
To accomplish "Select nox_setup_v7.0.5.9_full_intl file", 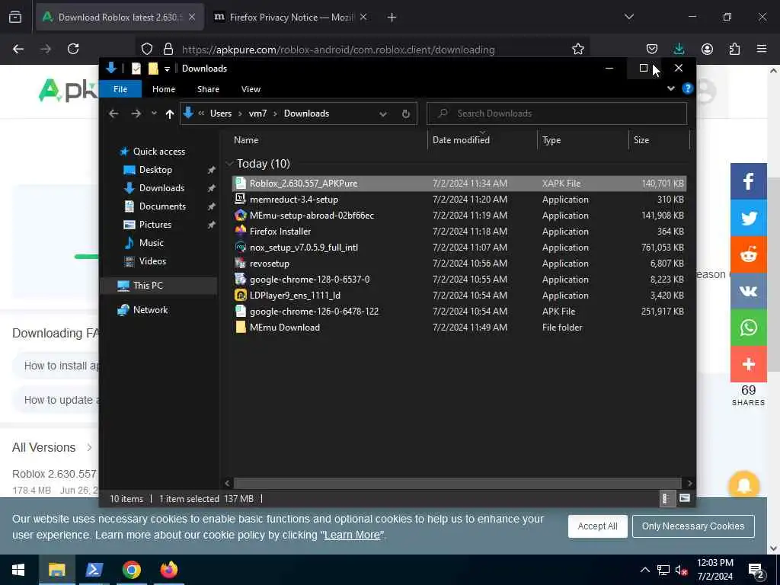I will click(x=459, y=248).
